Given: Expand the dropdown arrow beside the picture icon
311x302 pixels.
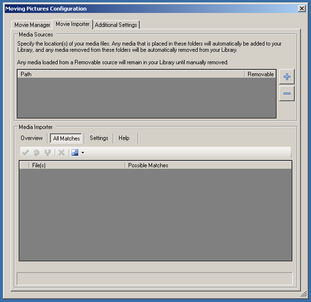Looking at the screenshot, I should [x=83, y=153].
